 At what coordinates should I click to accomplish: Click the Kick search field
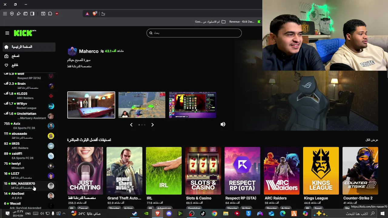(x=194, y=33)
